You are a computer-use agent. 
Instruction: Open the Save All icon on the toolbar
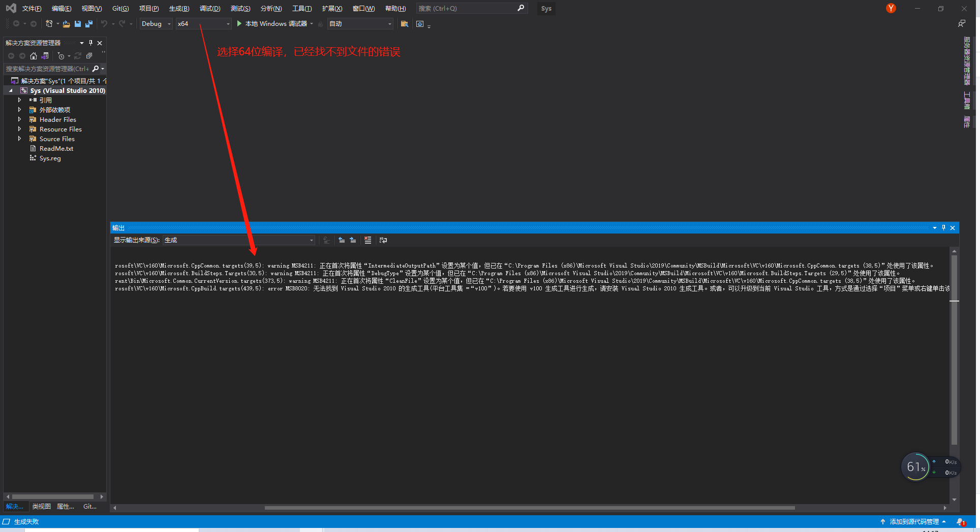88,24
